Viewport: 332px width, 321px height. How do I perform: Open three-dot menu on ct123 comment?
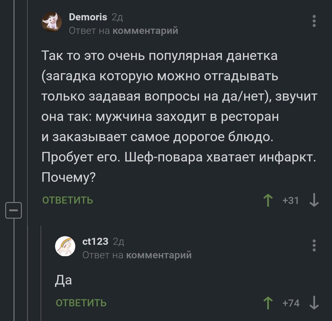click(314, 246)
